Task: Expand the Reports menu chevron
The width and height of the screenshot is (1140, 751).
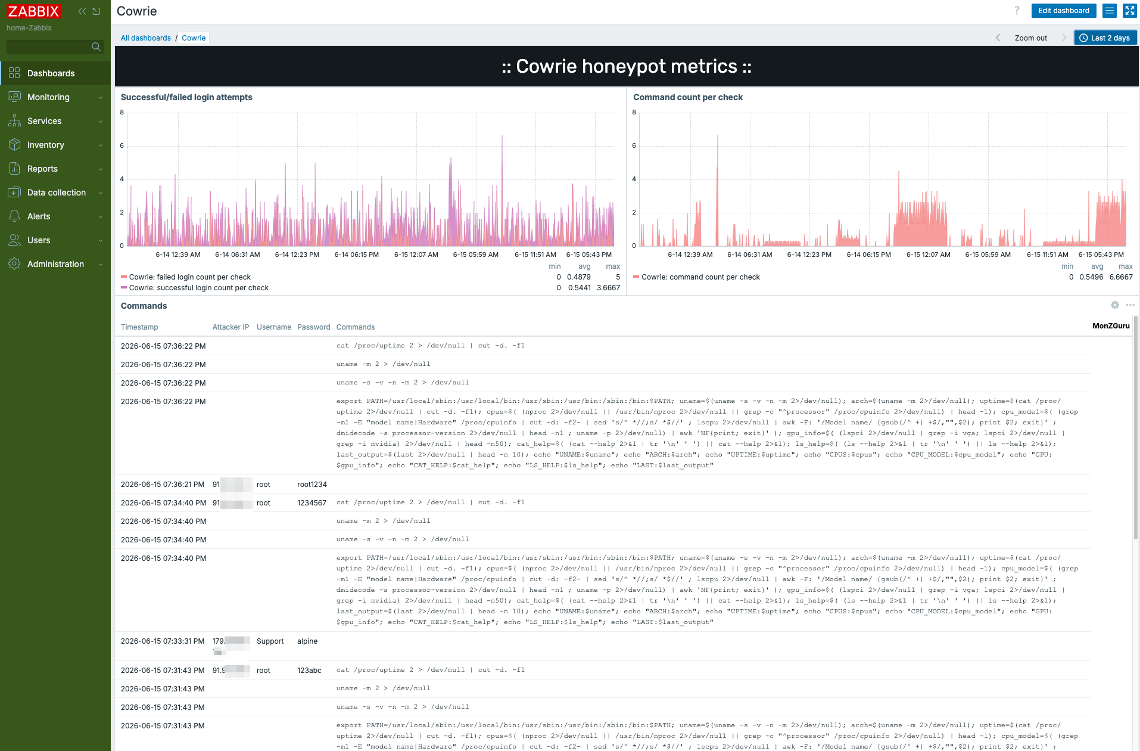Action: pos(101,169)
